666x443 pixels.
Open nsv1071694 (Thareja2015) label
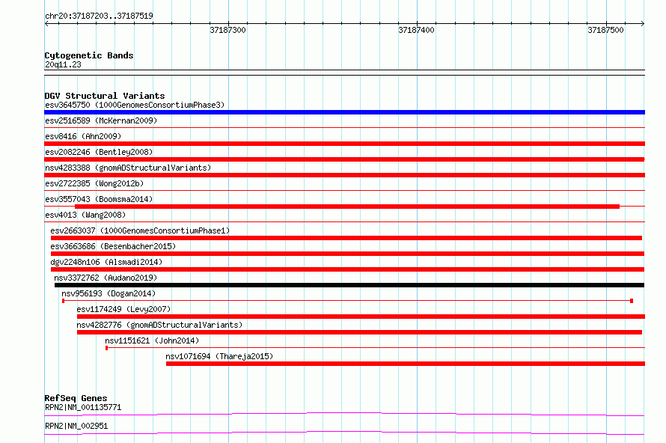pos(219,356)
